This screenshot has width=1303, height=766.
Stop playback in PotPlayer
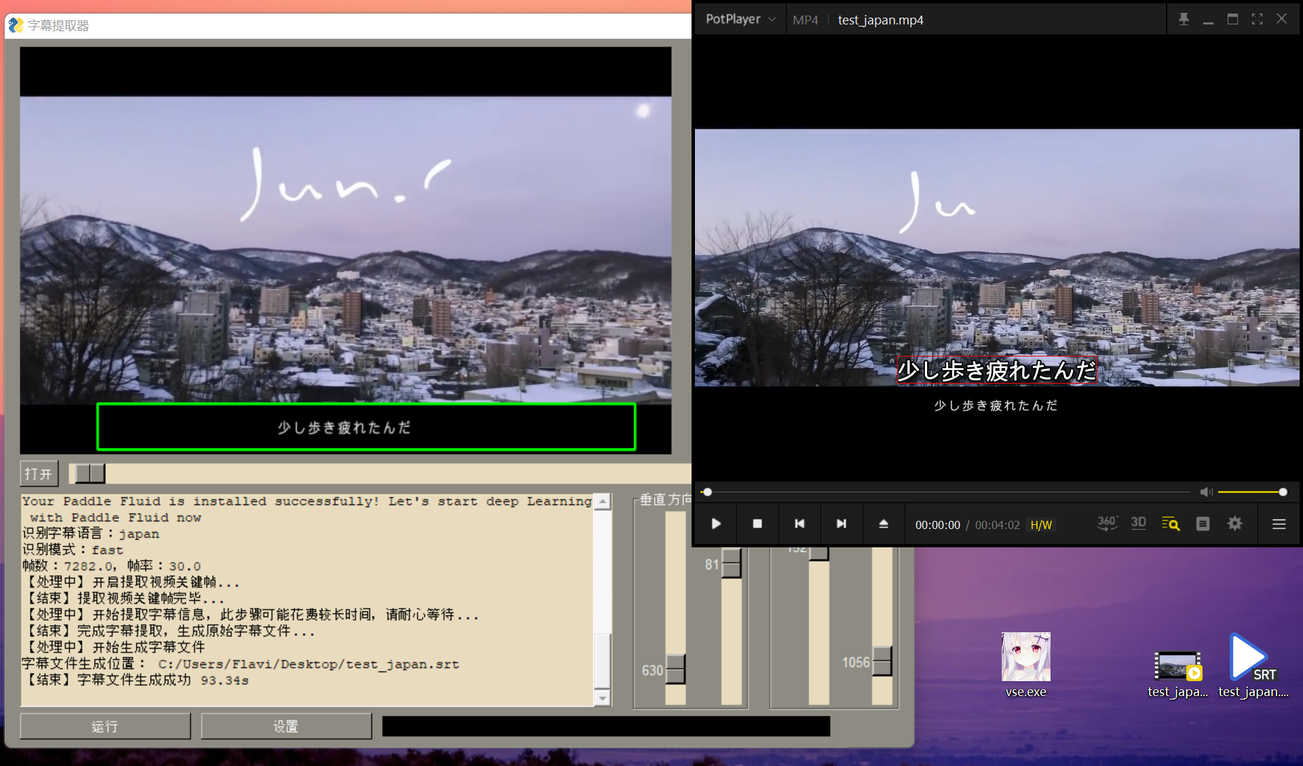pos(757,524)
